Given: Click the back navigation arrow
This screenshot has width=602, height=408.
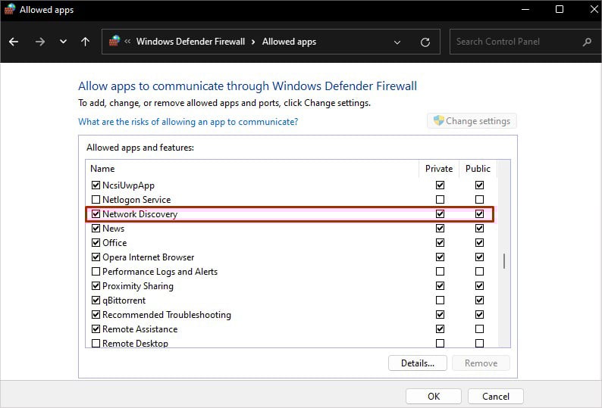Looking at the screenshot, I should (14, 42).
